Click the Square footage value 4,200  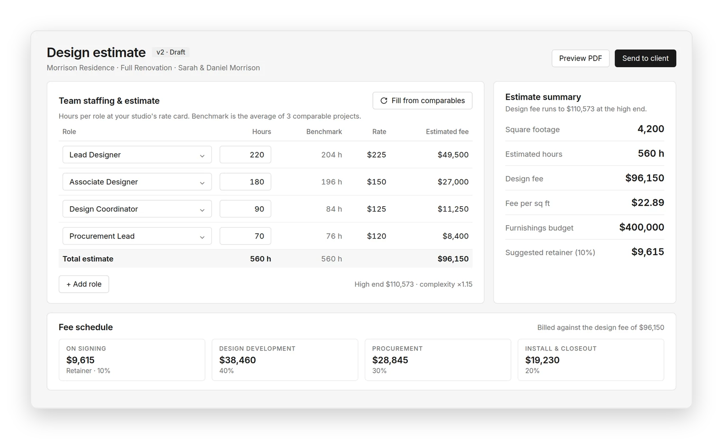(x=651, y=129)
